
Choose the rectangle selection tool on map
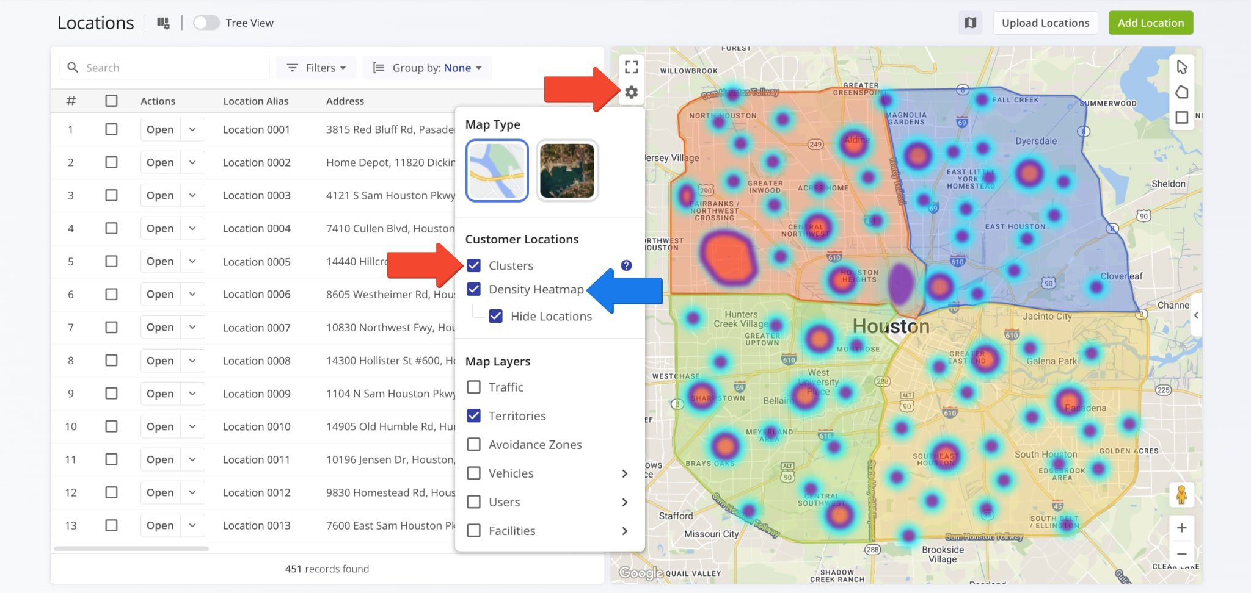coord(1181,117)
